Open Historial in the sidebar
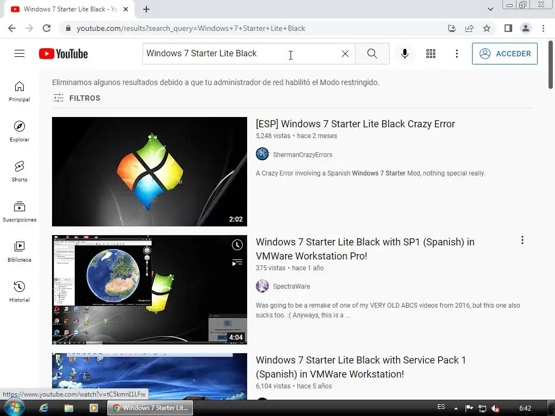This screenshot has width=555, height=416. click(x=20, y=292)
